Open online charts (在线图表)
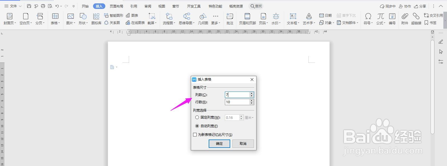Image resolution: width=447 pixels, height=166 pixels. coord(135,23)
